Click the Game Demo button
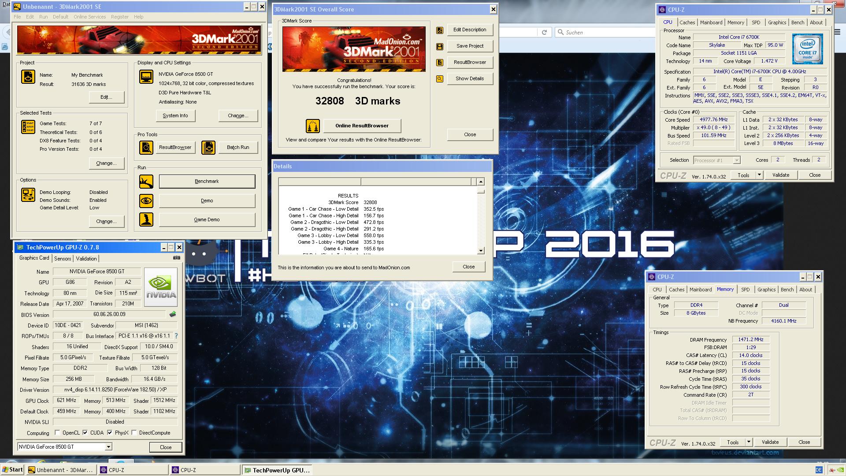846x476 pixels. pyautogui.click(x=207, y=219)
